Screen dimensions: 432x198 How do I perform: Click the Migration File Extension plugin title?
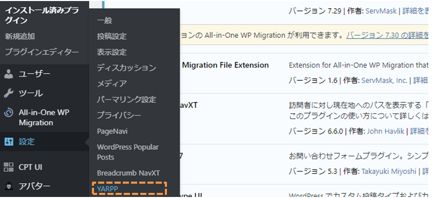[x=226, y=65]
